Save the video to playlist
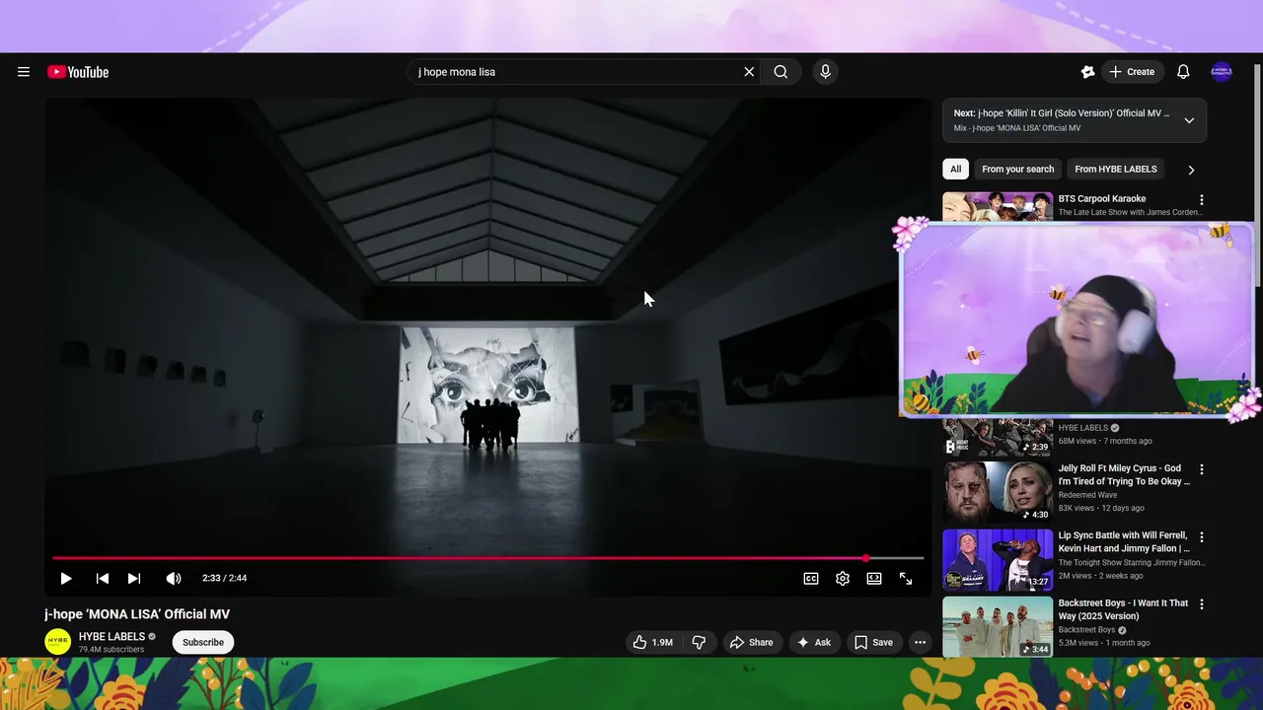The height and width of the screenshot is (710, 1263). click(873, 642)
